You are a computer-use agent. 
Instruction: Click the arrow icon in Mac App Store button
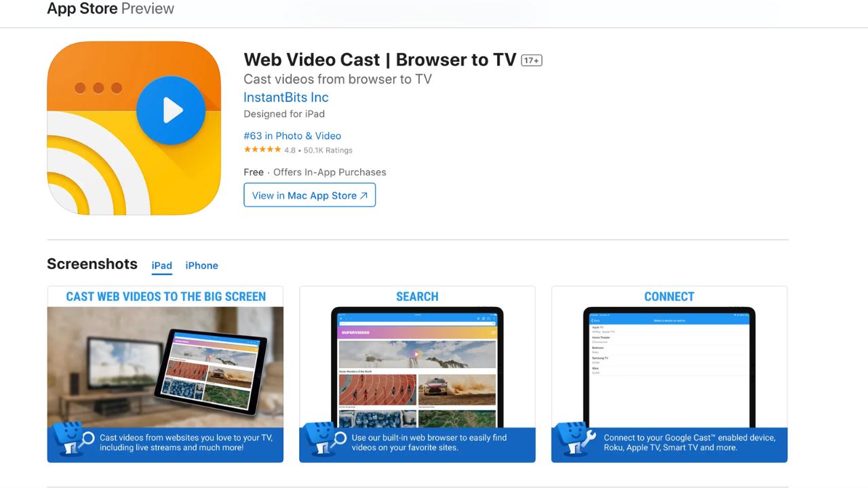point(364,196)
